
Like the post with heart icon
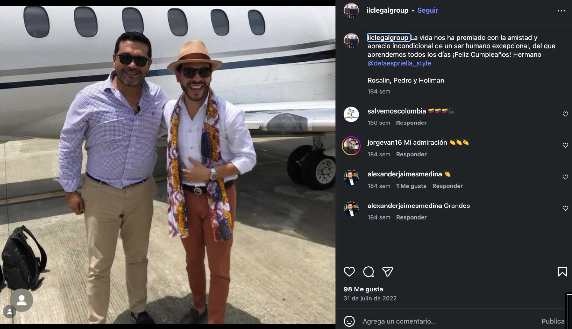pos(349,272)
